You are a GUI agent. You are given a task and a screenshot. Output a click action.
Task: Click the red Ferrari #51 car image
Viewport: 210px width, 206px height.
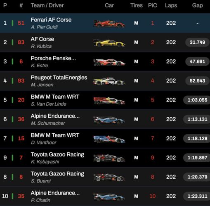(109, 24)
